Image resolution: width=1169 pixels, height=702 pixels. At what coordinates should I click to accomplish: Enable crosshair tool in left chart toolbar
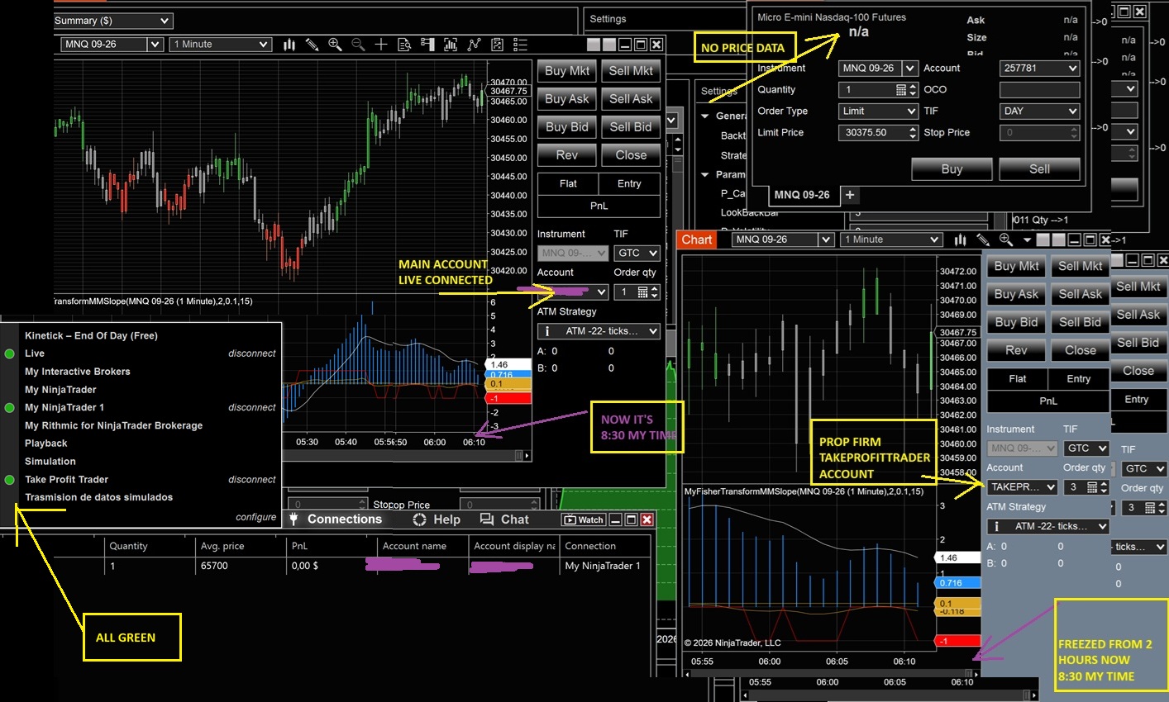tap(381, 45)
